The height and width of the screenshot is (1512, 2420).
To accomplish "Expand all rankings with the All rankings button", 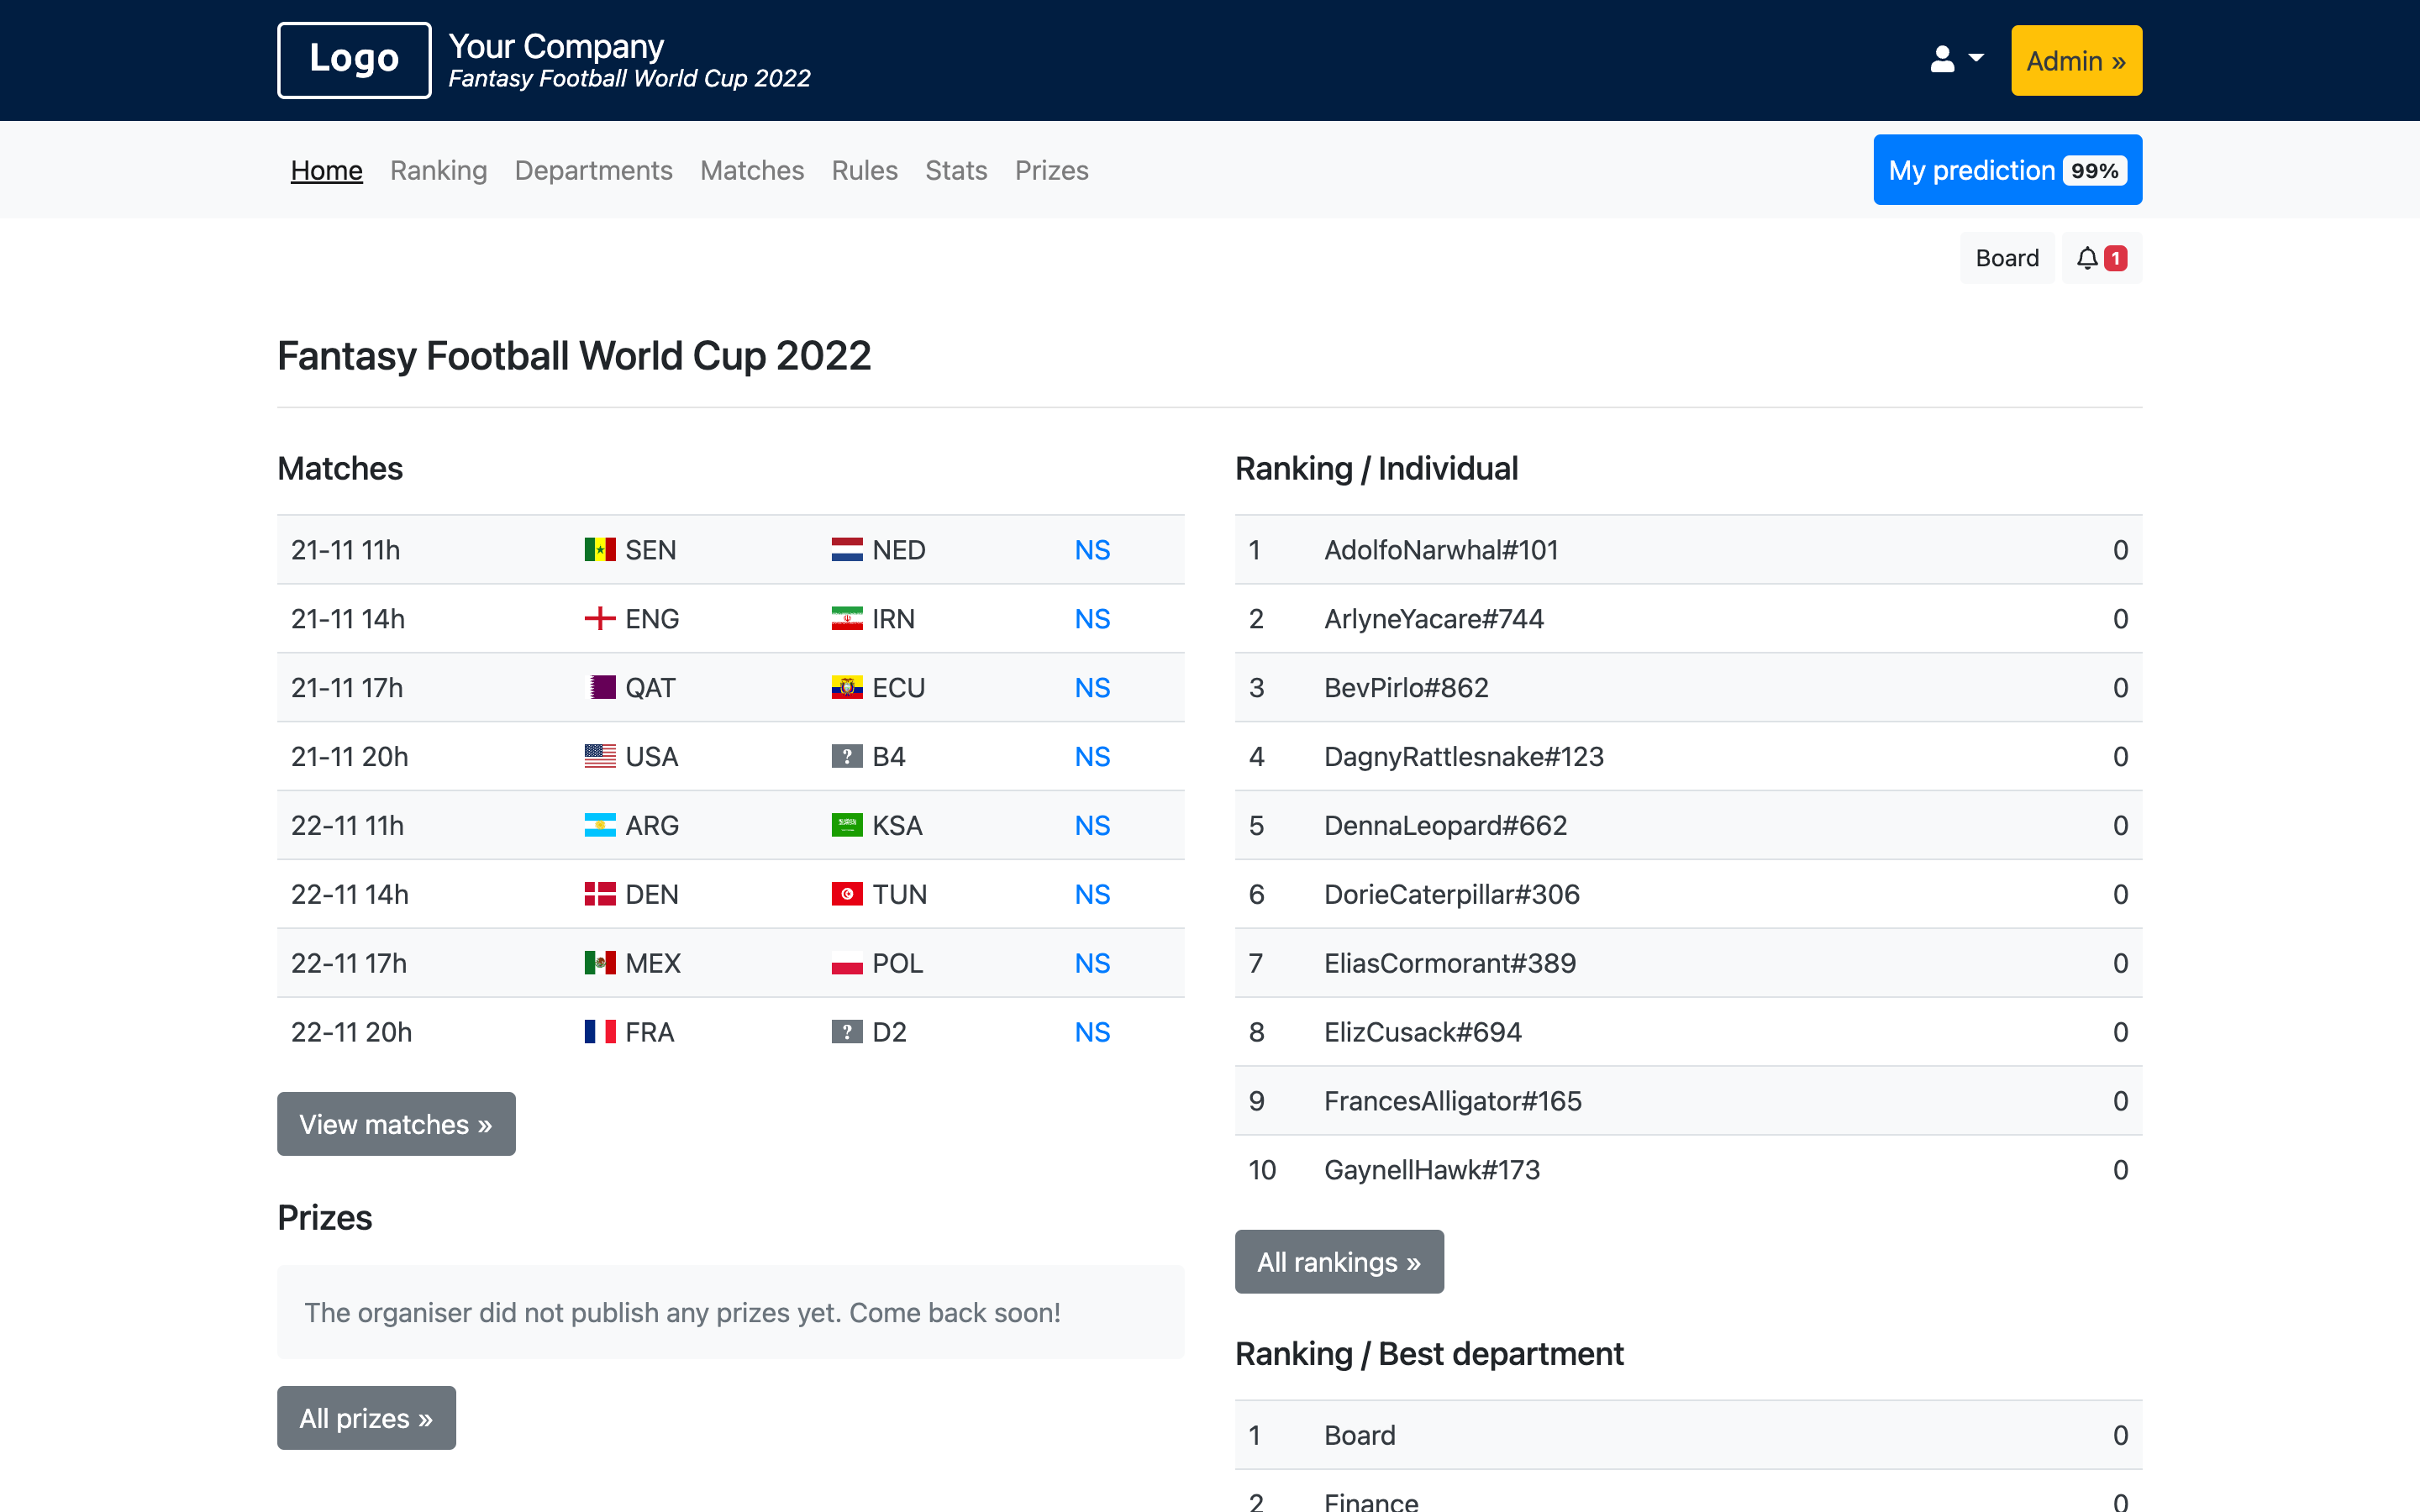I will pos(1339,1261).
